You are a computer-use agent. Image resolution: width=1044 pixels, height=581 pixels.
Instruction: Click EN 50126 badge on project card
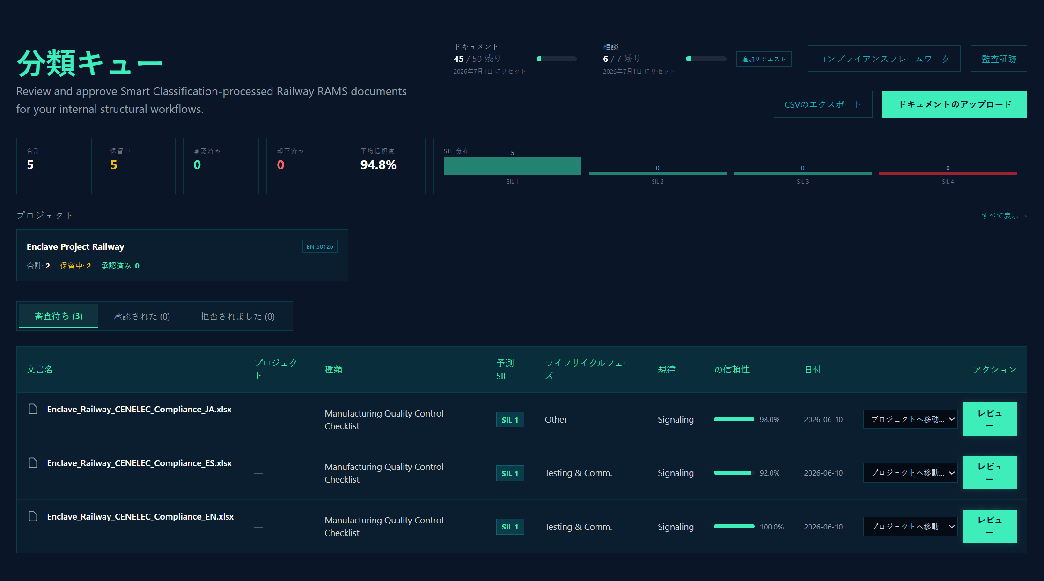(320, 246)
